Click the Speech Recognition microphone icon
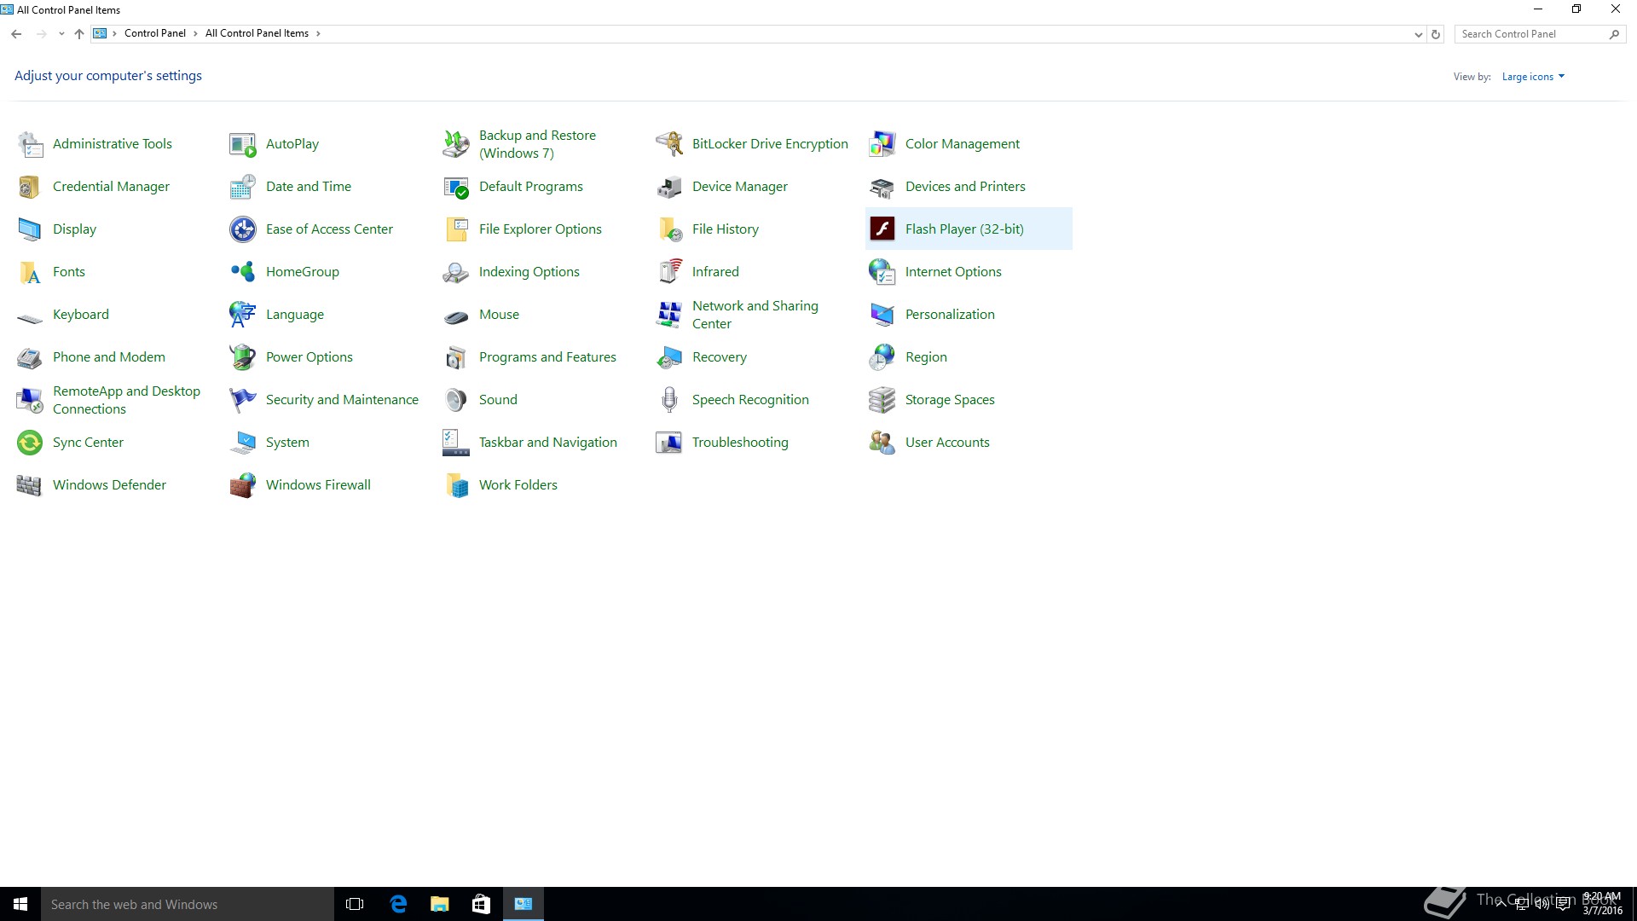The width and height of the screenshot is (1637, 921). coord(669,400)
